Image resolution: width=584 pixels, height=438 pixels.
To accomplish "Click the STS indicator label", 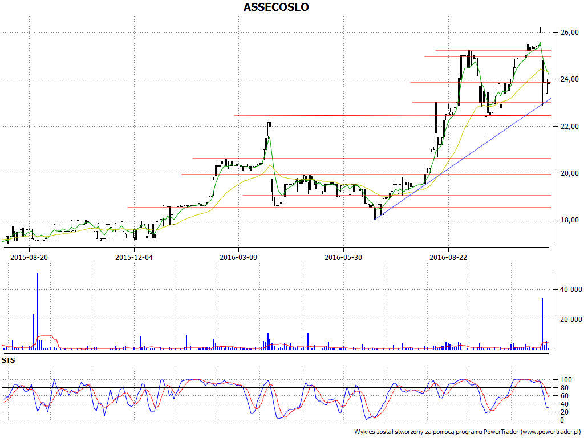I will (8, 360).
